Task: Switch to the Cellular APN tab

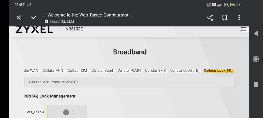Action: (53, 71)
